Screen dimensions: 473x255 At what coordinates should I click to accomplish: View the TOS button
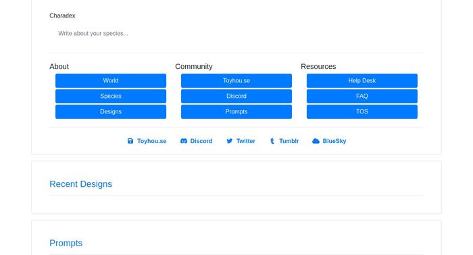point(362,112)
